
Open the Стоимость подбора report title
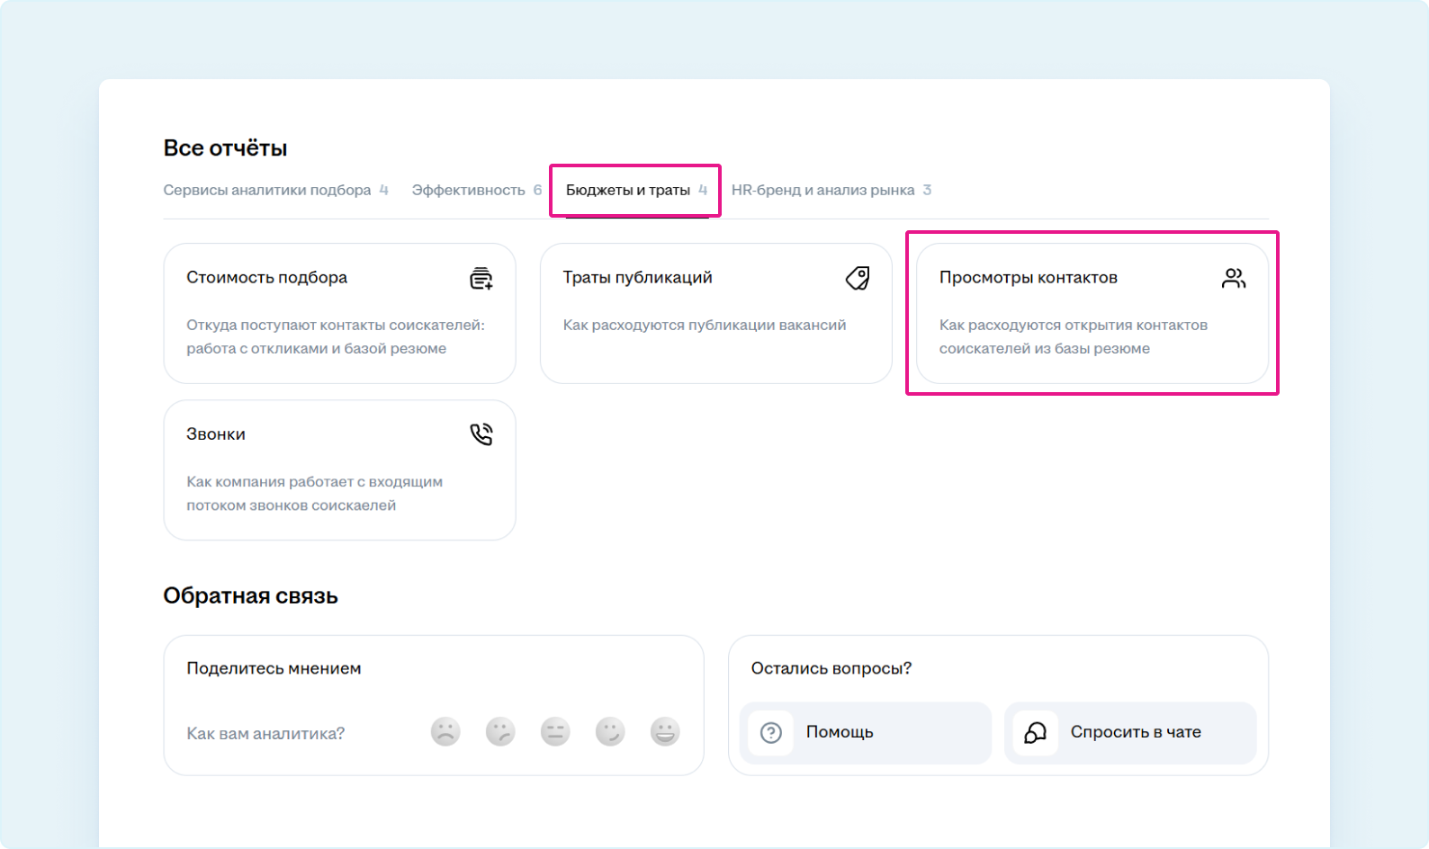(x=266, y=278)
